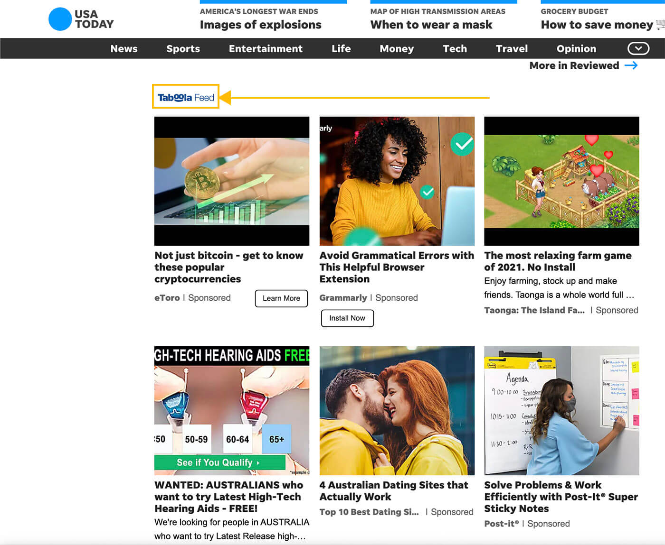Open the hearing aids ad image
This screenshot has width=665, height=545.
(x=232, y=410)
